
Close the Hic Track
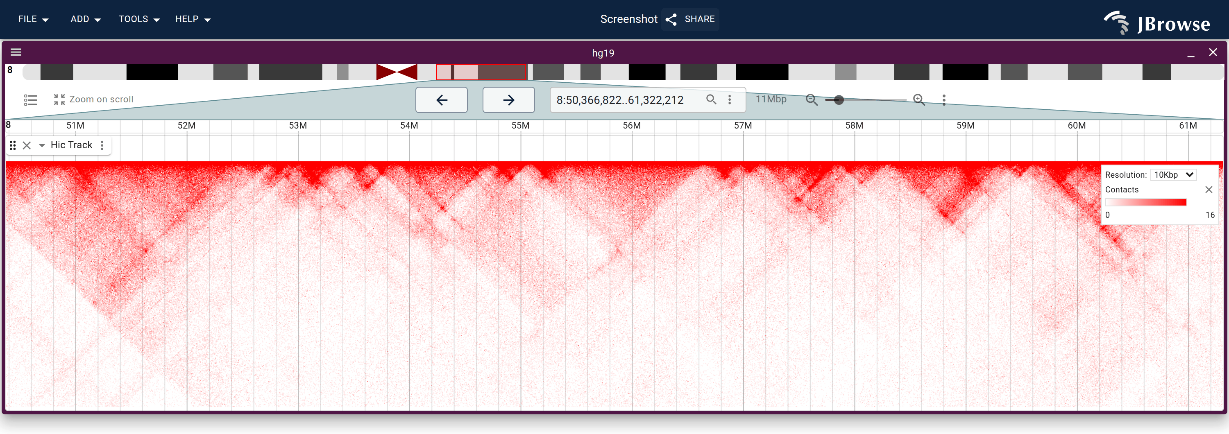coord(27,145)
